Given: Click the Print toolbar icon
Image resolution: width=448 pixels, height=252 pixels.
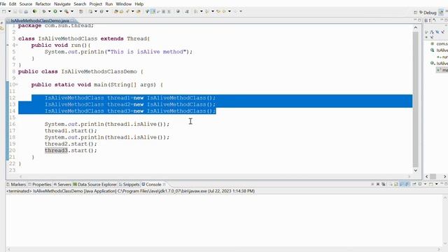Looking at the screenshot, I should (x=26, y=11).
